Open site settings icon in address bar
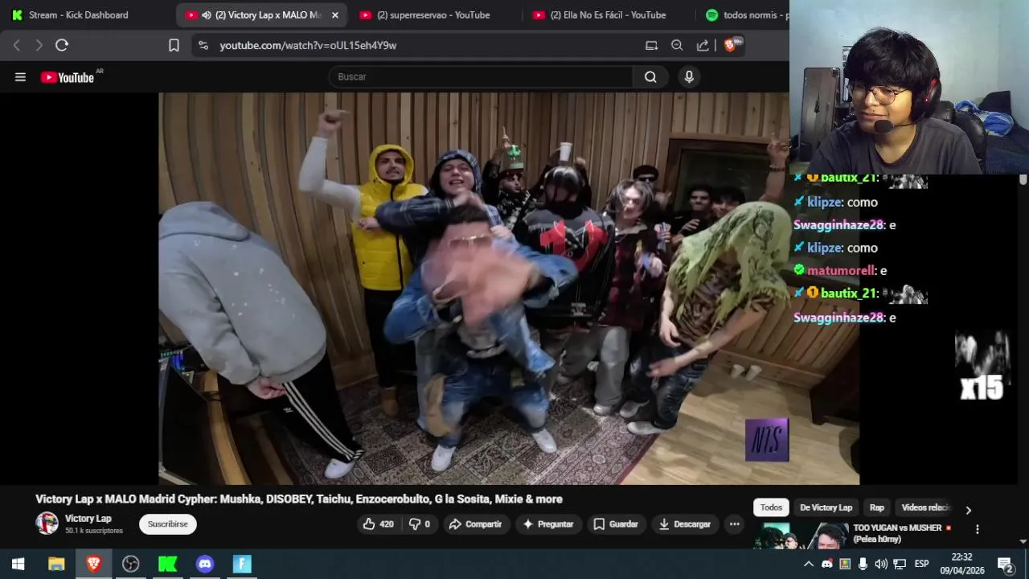This screenshot has height=579, width=1029. coord(203,46)
